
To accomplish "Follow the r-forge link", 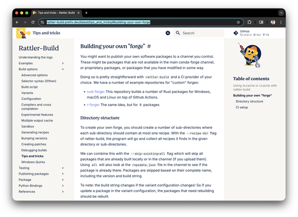I will [93, 105].
